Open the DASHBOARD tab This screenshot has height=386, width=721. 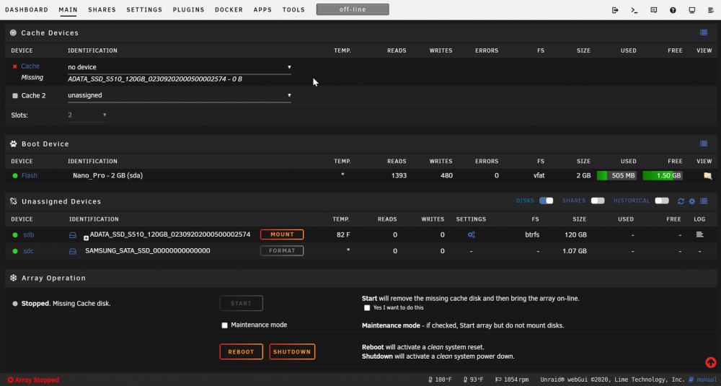(27, 9)
